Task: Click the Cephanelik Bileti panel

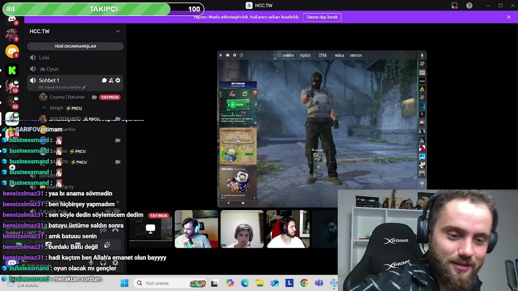Action: [x=238, y=105]
